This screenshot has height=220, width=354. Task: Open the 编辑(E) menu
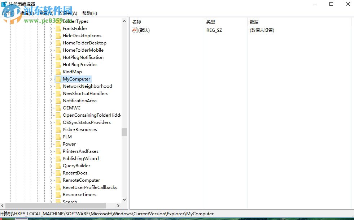(27, 13)
